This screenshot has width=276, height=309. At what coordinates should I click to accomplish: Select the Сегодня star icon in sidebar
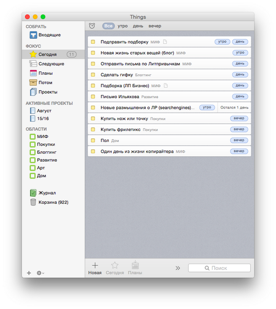pos(33,54)
